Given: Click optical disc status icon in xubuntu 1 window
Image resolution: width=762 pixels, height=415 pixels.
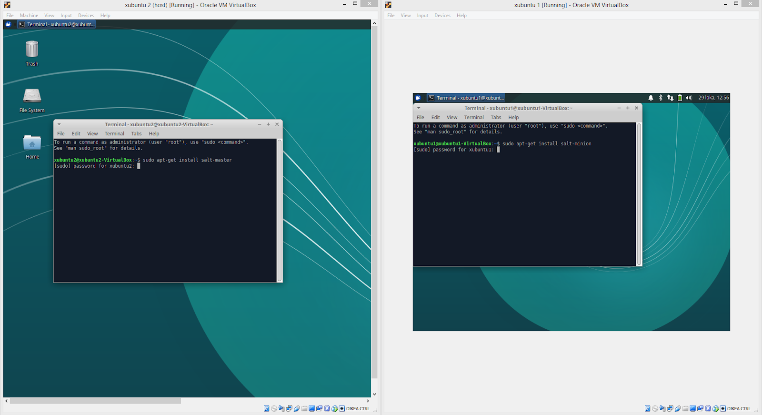Looking at the screenshot, I should [x=655, y=408].
